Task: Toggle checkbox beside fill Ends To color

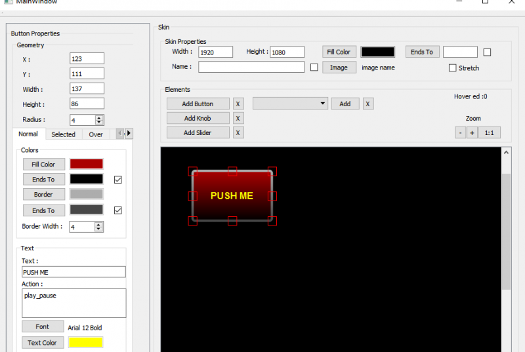Action: pyautogui.click(x=118, y=180)
